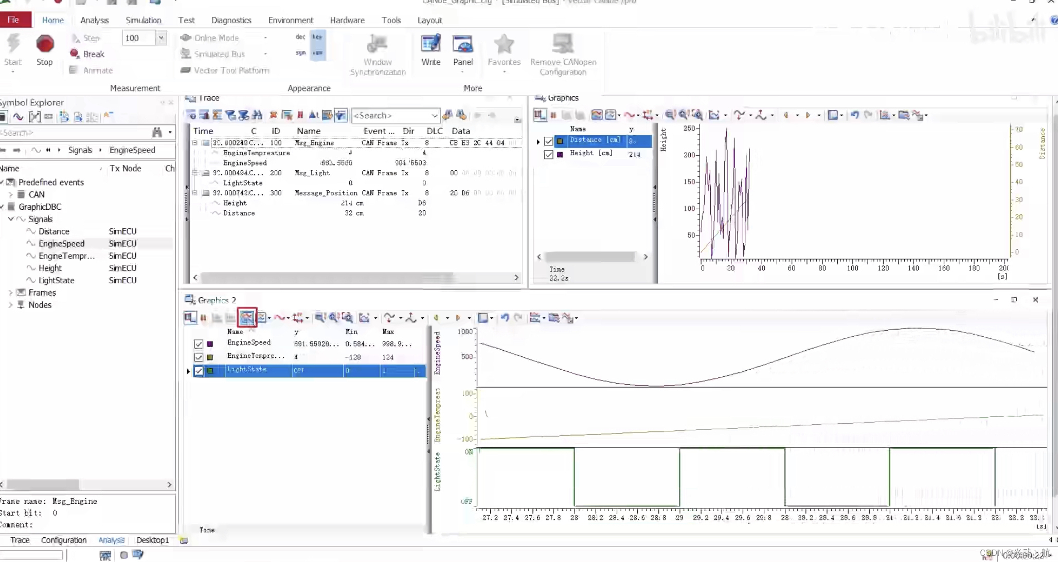The image size is (1058, 562).
Task: Click Height [cm] purple color swatch
Action: click(560, 154)
